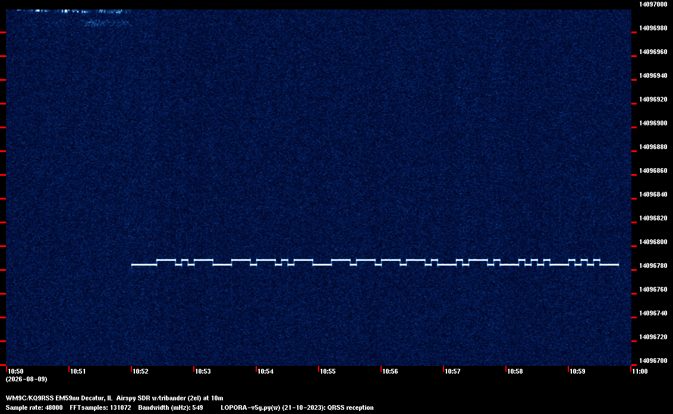Click the Sample rate: 48000 value
The height and width of the screenshot is (414, 673).
point(34,407)
